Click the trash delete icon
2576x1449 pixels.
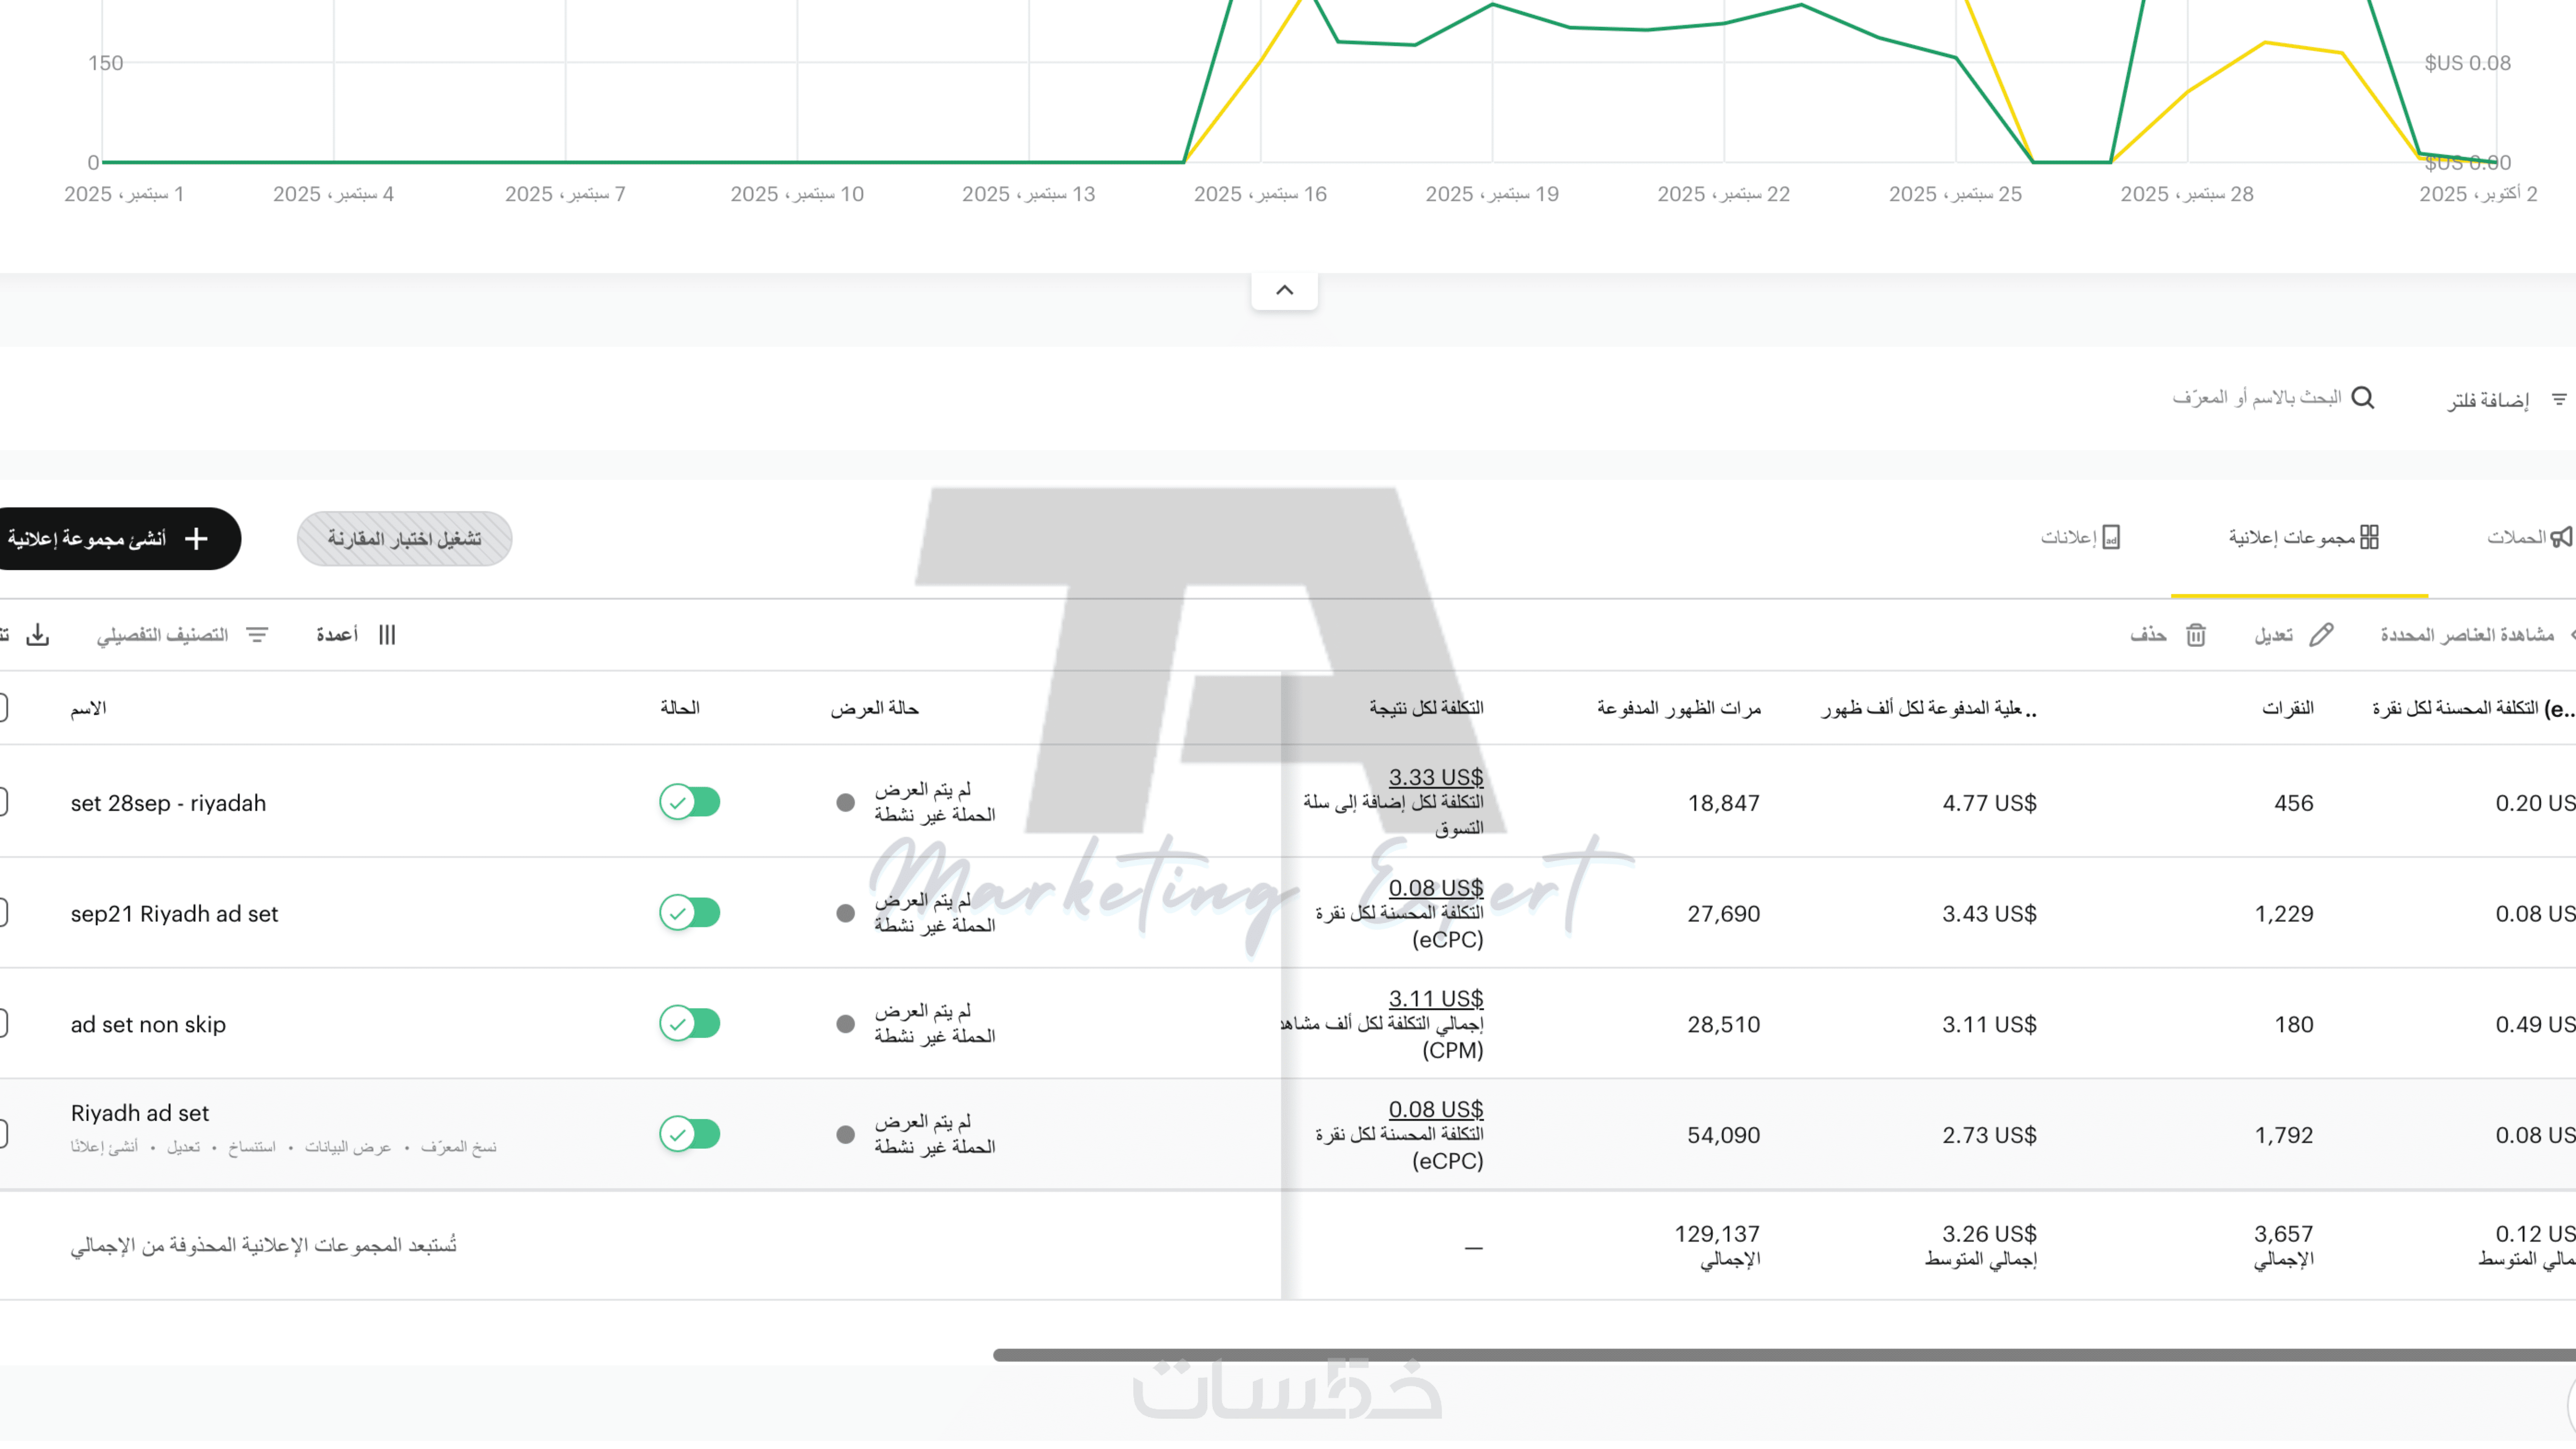[2196, 635]
